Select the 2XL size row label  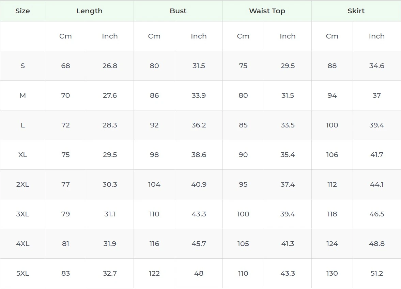(x=22, y=184)
